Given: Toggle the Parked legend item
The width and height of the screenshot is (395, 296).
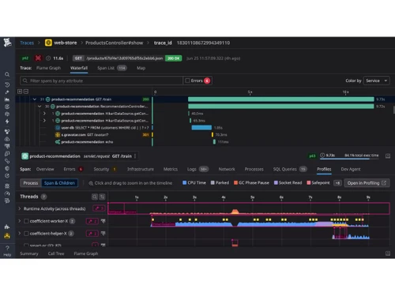Looking at the screenshot, I should pyautogui.click(x=220, y=182).
